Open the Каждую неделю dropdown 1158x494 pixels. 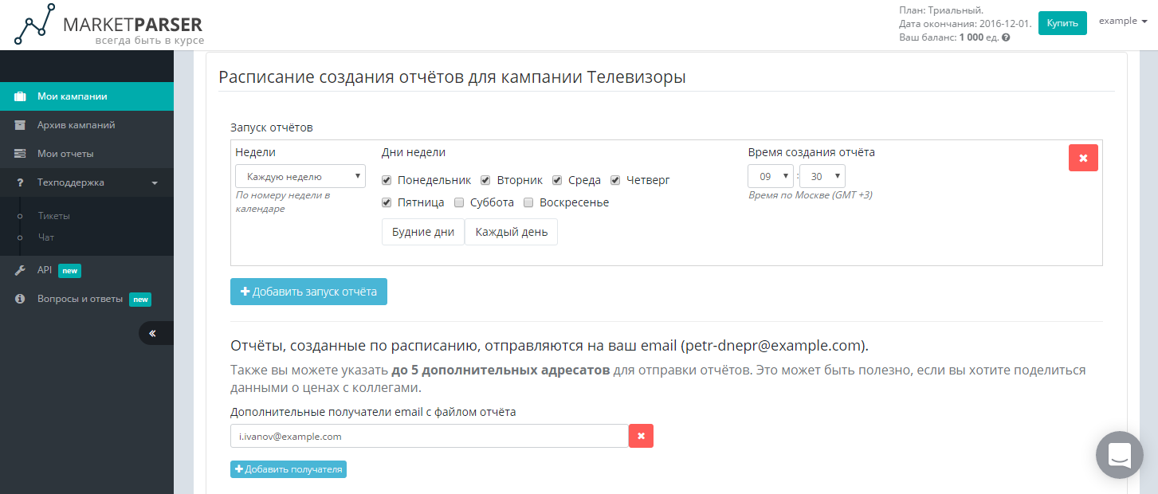(300, 175)
